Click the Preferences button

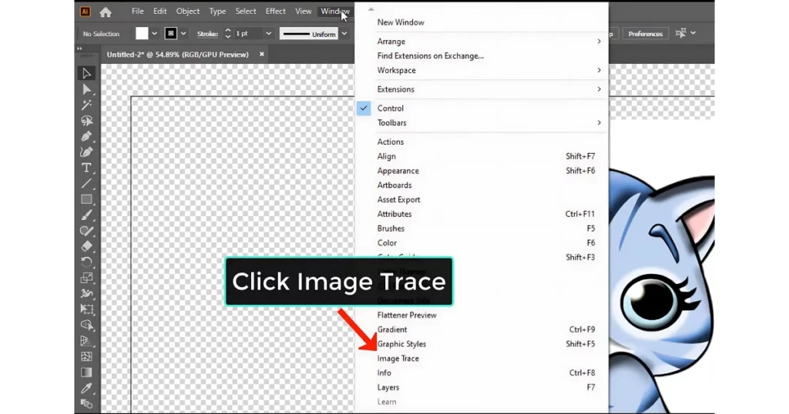[x=645, y=34]
